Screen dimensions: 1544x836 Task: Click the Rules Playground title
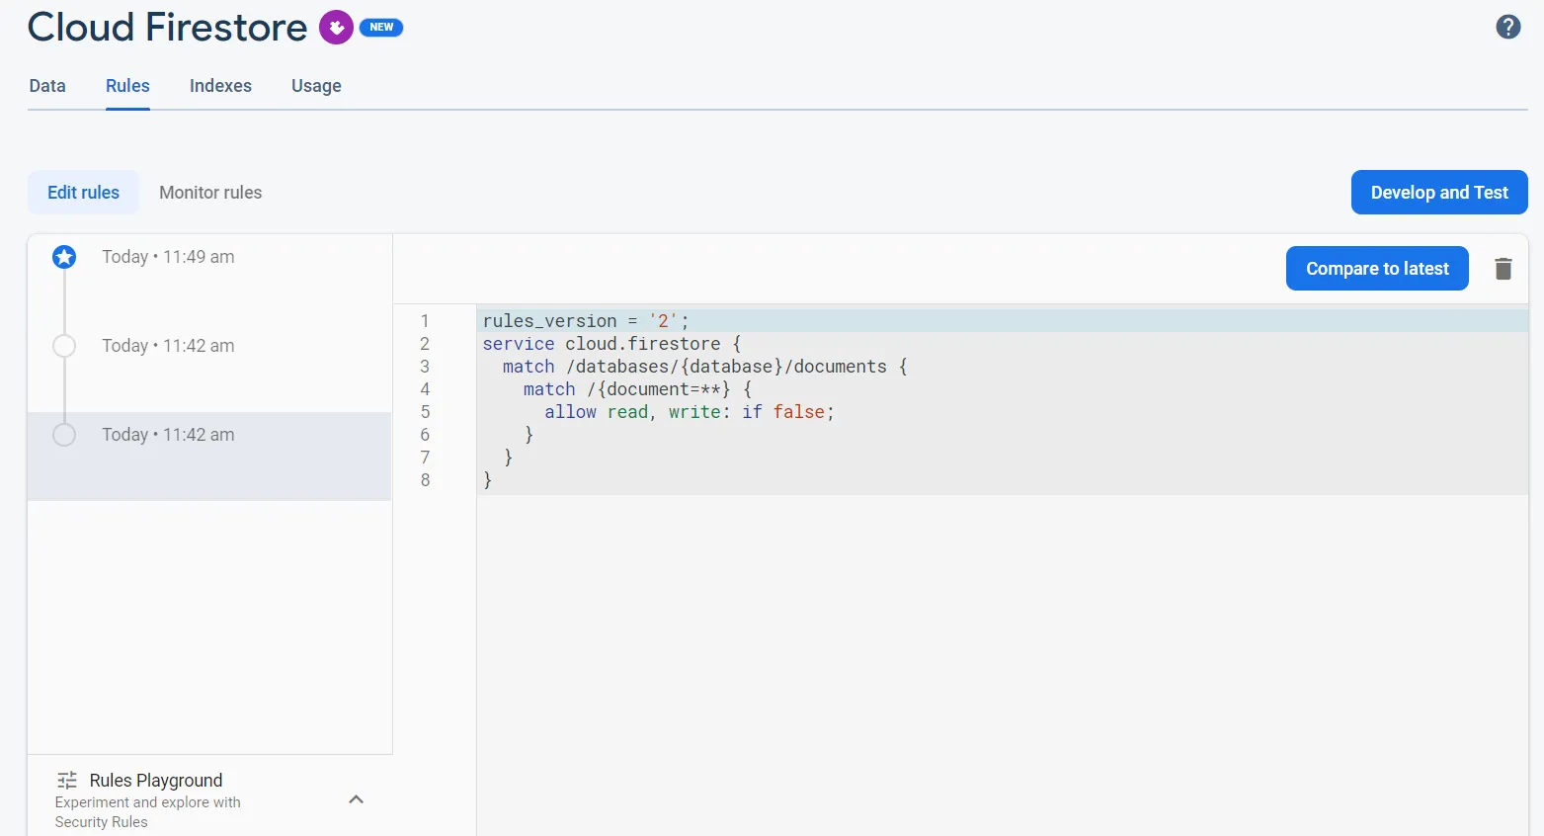156,781
